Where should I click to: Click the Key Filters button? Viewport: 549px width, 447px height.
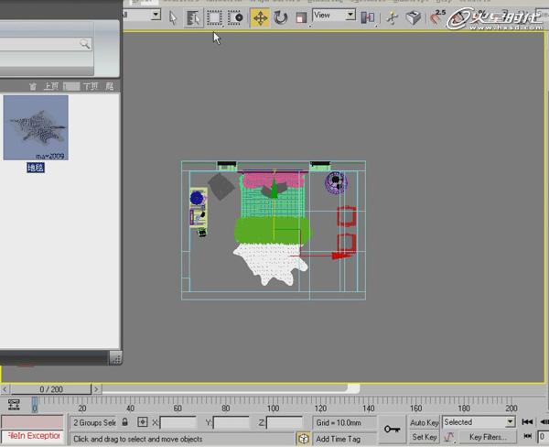[488, 437]
